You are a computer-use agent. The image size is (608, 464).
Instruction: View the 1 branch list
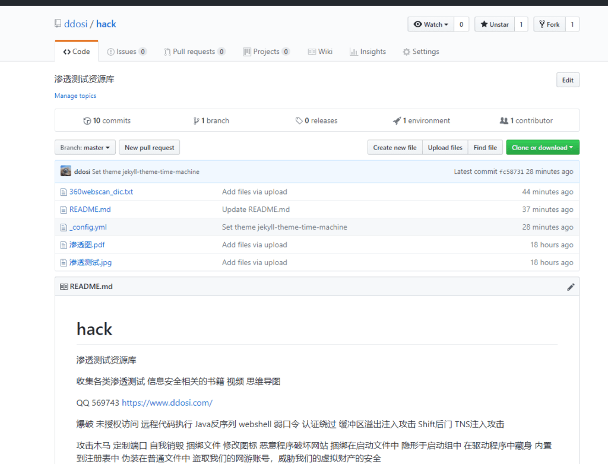pos(211,120)
